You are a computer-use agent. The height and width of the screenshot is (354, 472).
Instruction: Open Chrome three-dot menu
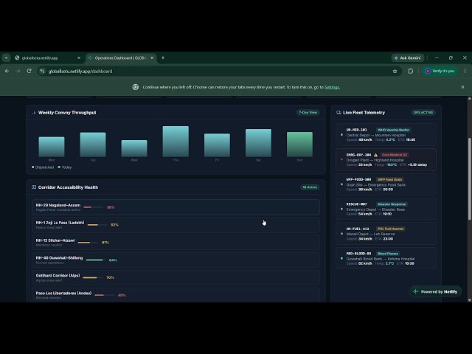click(x=465, y=71)
